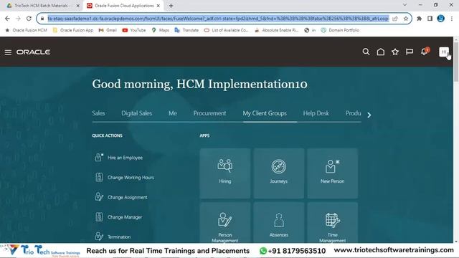Switch to the Digital Sales tab
Viewport: 459px width, 258px height.
[137, 113]
